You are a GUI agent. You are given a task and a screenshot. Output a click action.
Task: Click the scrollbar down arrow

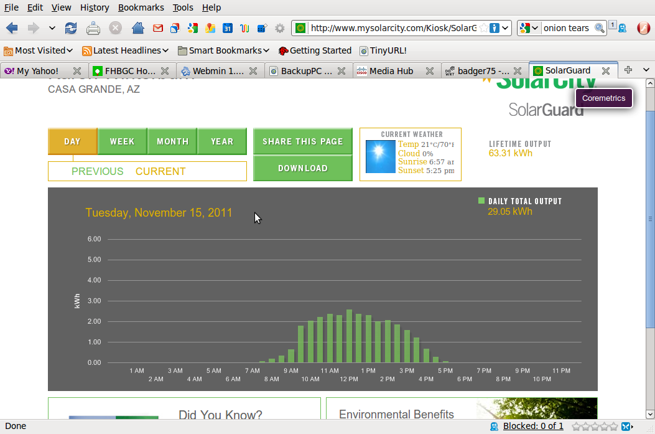coord(650,414)
